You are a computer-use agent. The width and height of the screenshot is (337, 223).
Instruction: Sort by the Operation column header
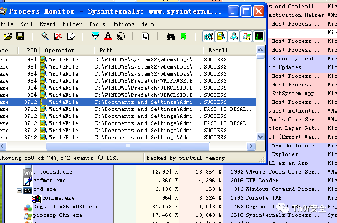pos(67,51)
